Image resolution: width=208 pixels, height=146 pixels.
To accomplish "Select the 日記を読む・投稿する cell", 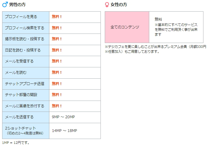I will pyautogui.click(x=26, y=50).
